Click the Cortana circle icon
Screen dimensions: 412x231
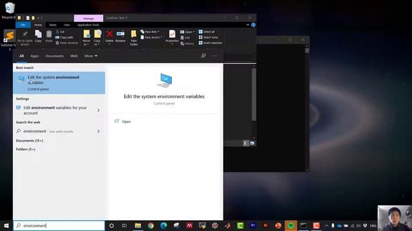111,225
